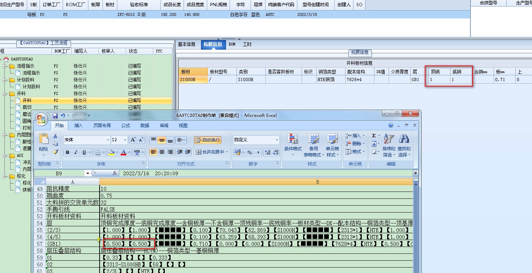Increase decimal places
Image resolution: width=532 pixels, height=273 pixels.
tap(267, 152)
